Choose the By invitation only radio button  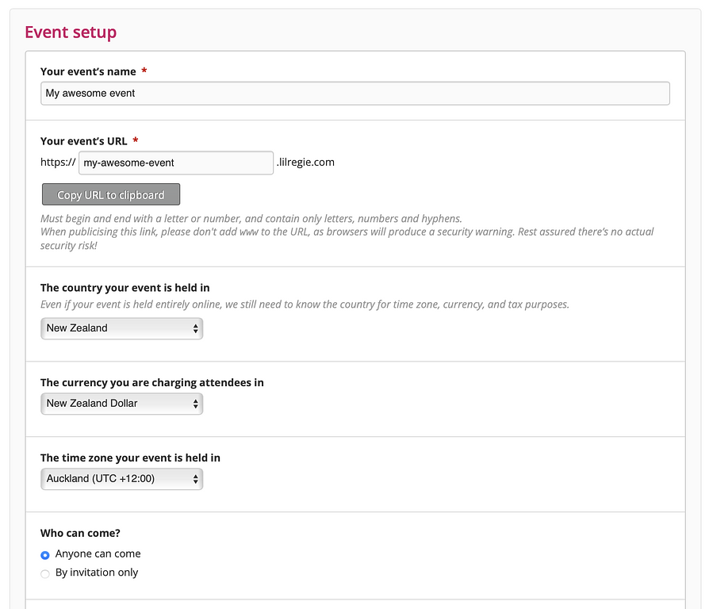pyautogui.click(x=45, y=573)
